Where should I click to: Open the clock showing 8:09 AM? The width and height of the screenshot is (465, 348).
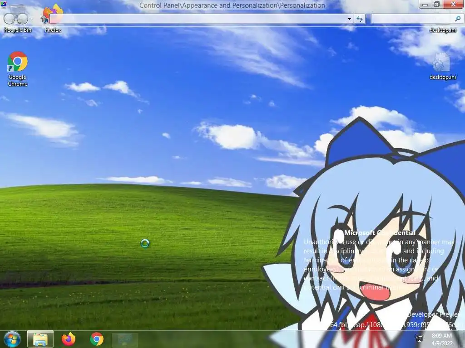coord(442,339)
